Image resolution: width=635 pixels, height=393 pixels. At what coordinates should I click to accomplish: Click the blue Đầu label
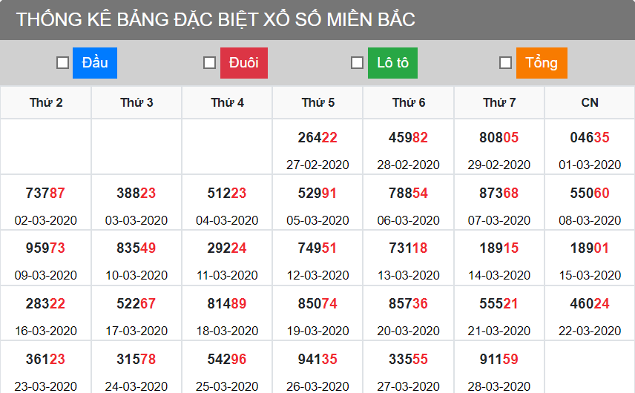coord(95,63)
